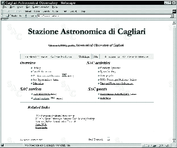Screen dimensions: 177x148
Task: Open the location field dropdown arrow
Action: pyautogui.click(x=172, y=16)
